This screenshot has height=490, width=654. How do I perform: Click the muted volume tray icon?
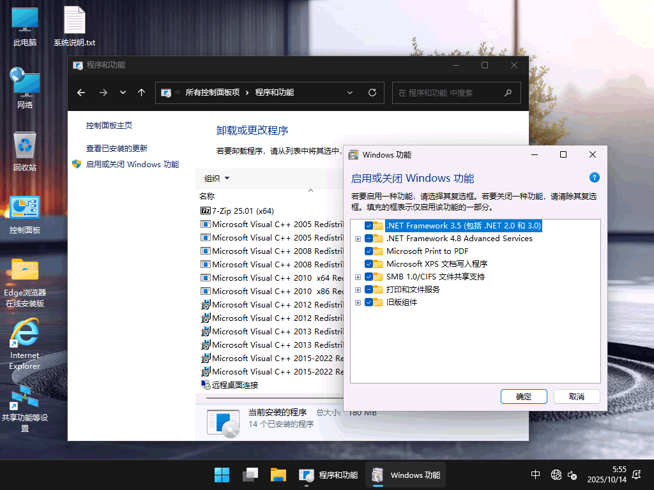tap(572, 475)
